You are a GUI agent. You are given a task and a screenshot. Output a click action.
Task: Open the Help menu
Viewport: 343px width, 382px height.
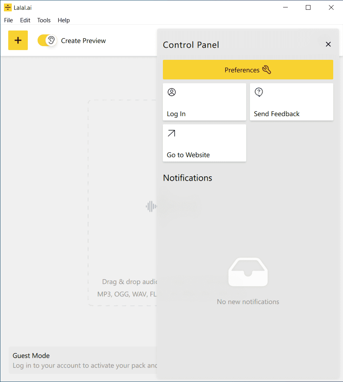tap(64, 20)
